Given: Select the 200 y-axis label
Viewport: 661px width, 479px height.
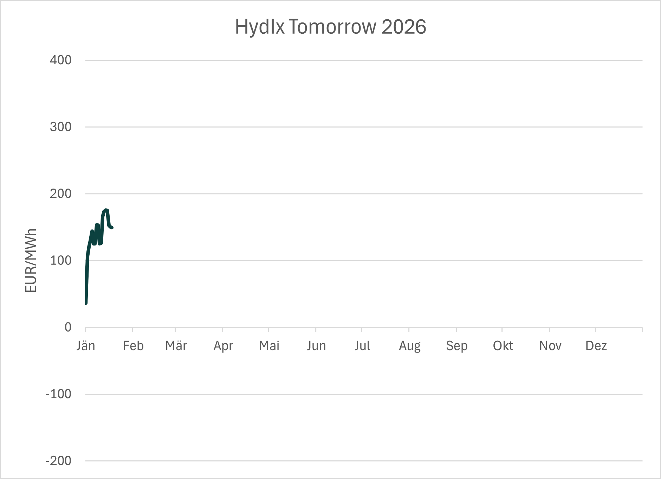Looking at the screenshot, I should [x=60, y=193].
